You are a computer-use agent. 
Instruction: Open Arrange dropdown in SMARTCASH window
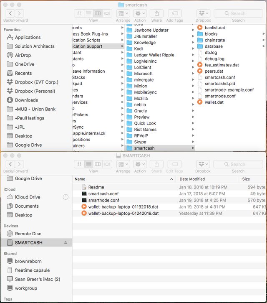pyautogui.click(x=123, y=164)
